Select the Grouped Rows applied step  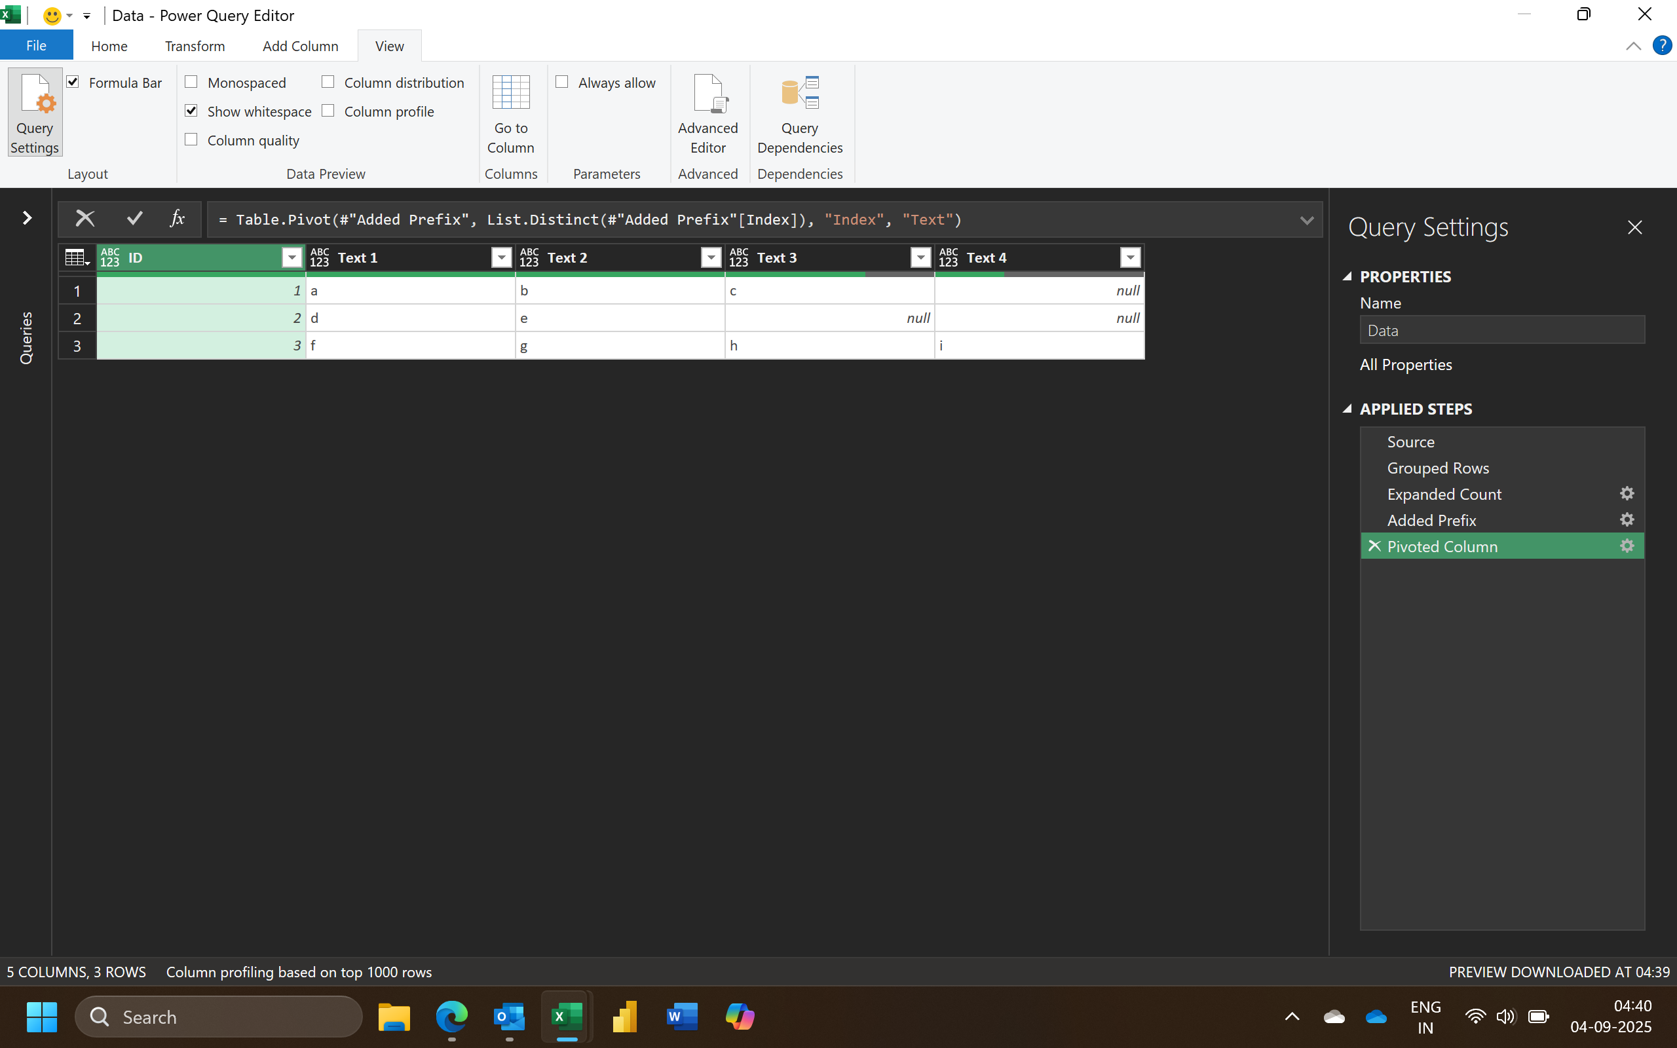point(1437,468)
